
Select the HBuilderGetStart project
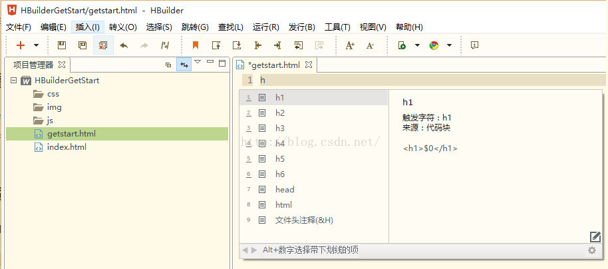point(67,81)
